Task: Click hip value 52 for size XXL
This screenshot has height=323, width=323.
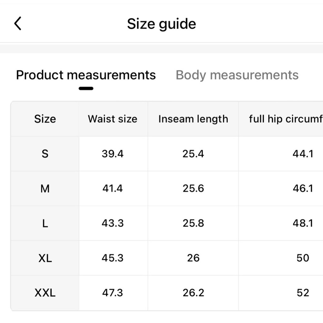Action: 303,293
